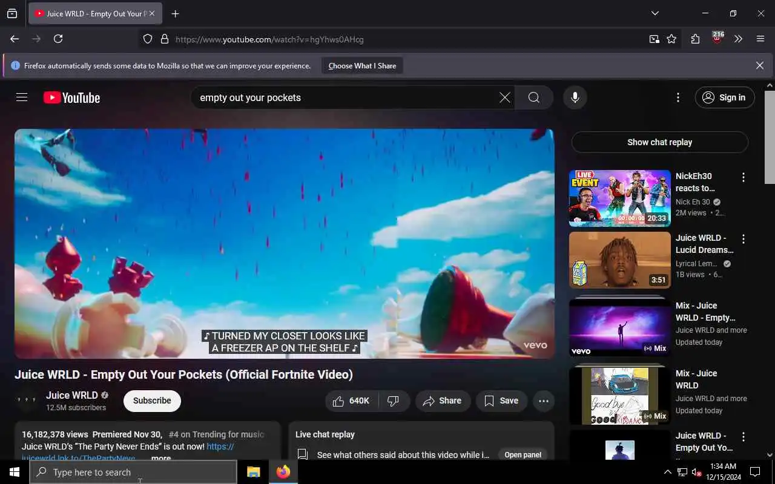Open options for the last Empty Out Yo... sidebar video

(x=744, y=437)
